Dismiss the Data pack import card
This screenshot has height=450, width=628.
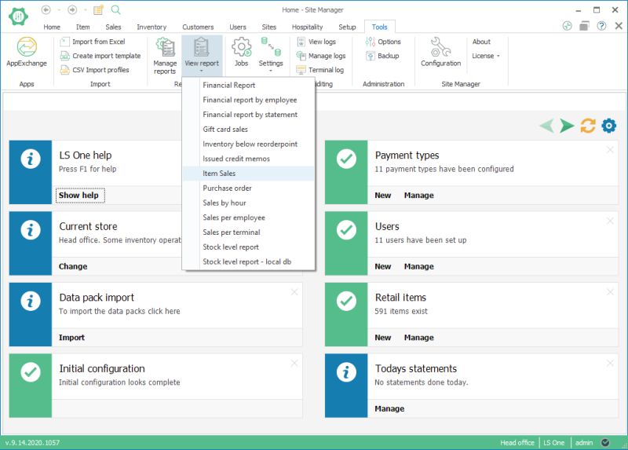tap(294, 292)
